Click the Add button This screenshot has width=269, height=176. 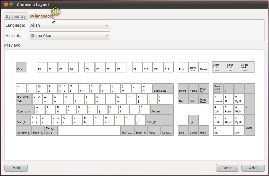point(253,168)
